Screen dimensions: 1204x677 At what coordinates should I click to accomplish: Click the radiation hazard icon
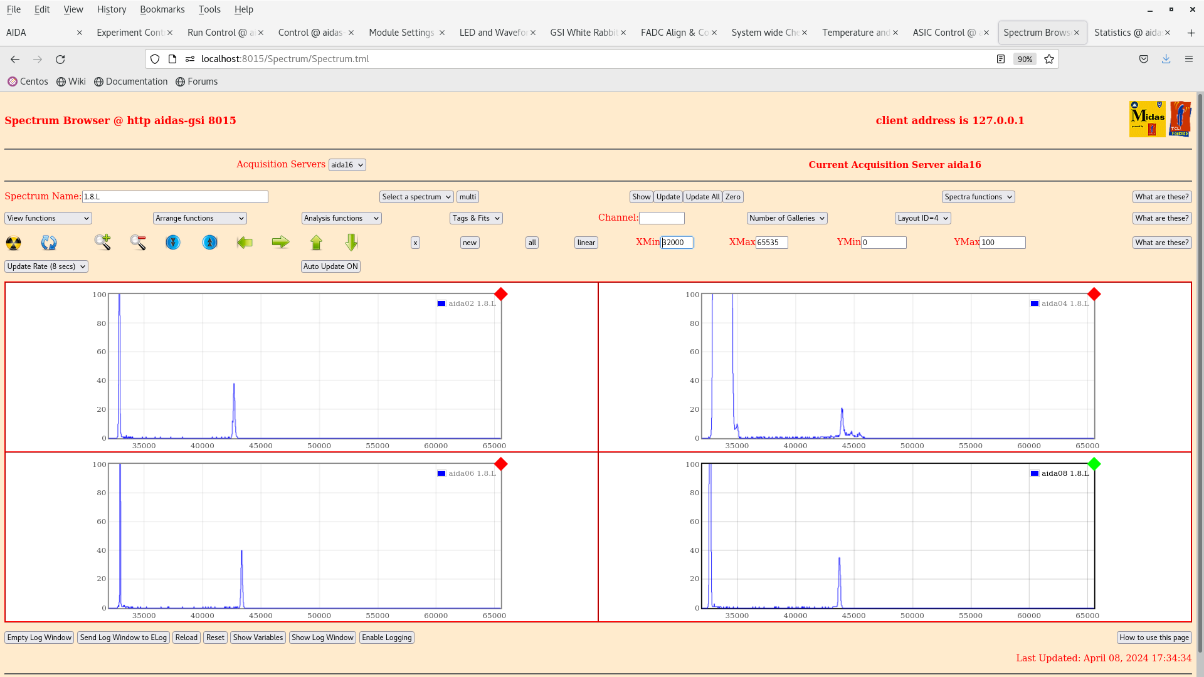13,243
